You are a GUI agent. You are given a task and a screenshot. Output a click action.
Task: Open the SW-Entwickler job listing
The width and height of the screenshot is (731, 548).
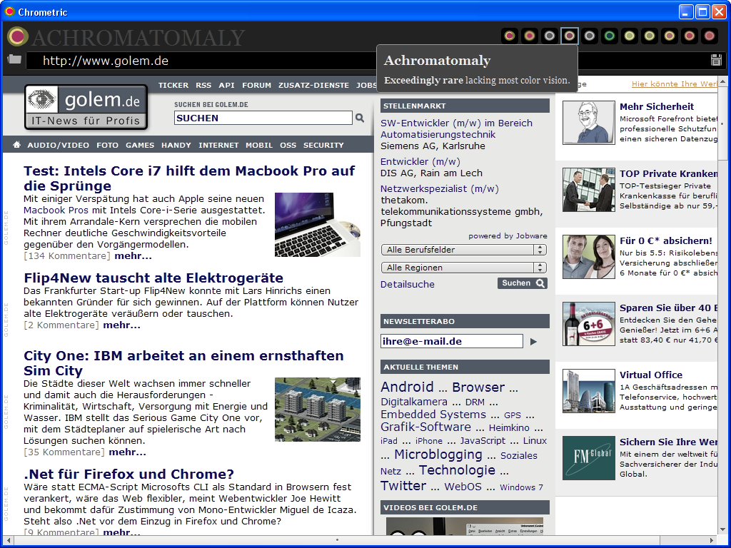pos(456,128)
